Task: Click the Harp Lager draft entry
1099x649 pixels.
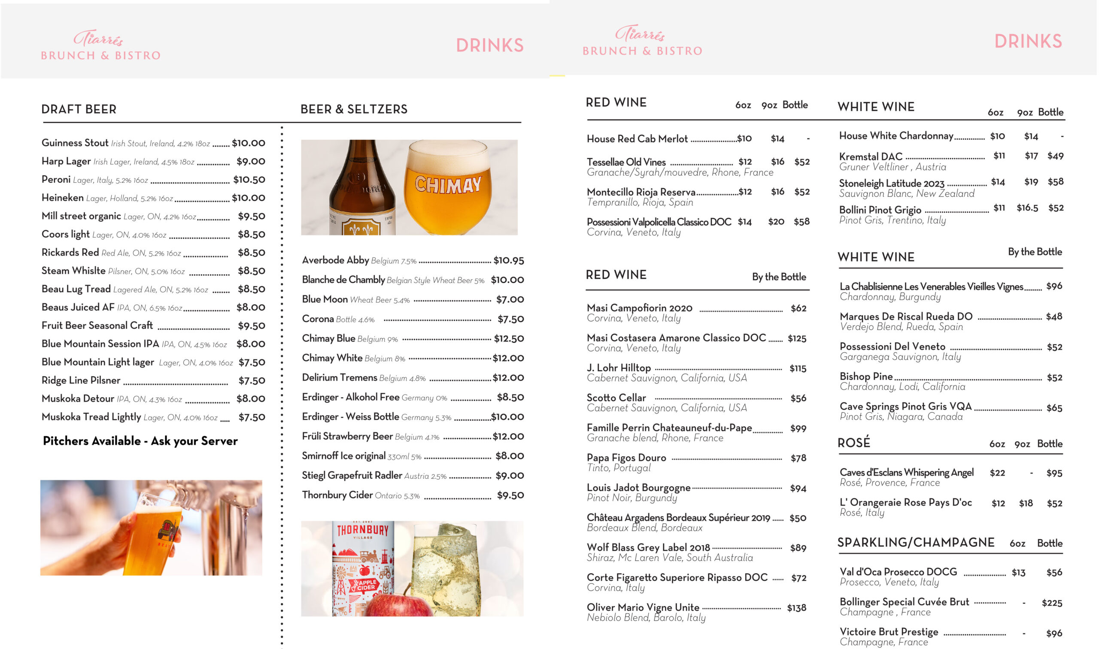Action: [x=153, y=161]
